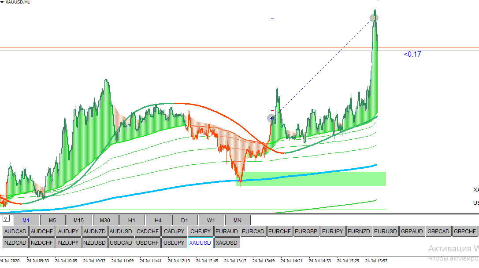This screenshot has height=268, width=479.
Task: Switch to the H1 timeframe
Action: tap(132, 220)
